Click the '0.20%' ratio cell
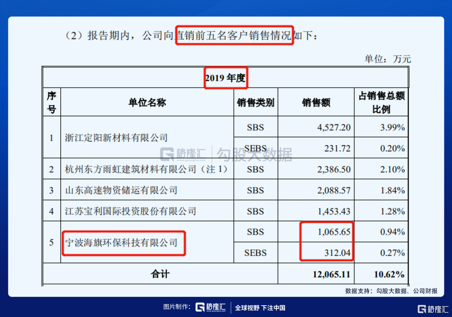 tap(381, 148)
